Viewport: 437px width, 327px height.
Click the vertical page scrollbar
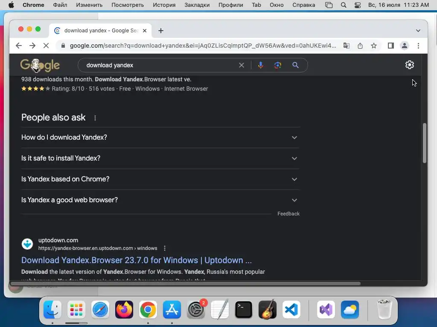click(x=425, y=143)
